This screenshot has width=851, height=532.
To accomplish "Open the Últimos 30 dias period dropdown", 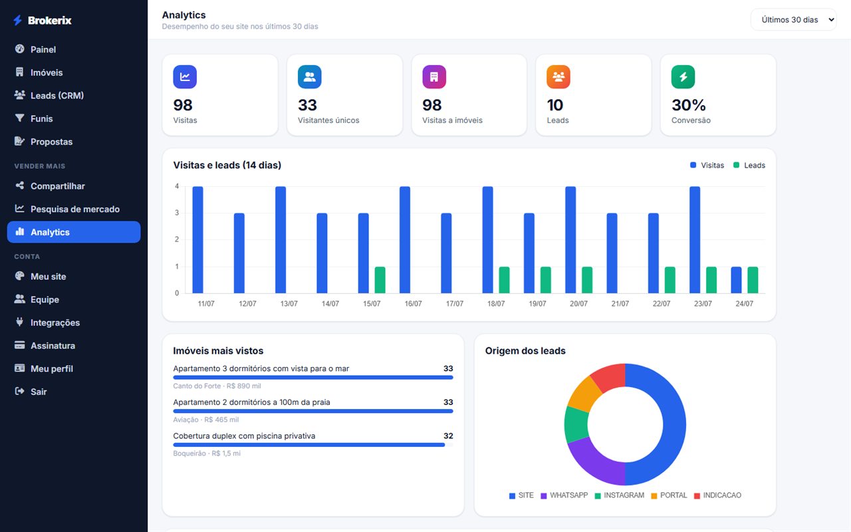I will click(793, 20).
